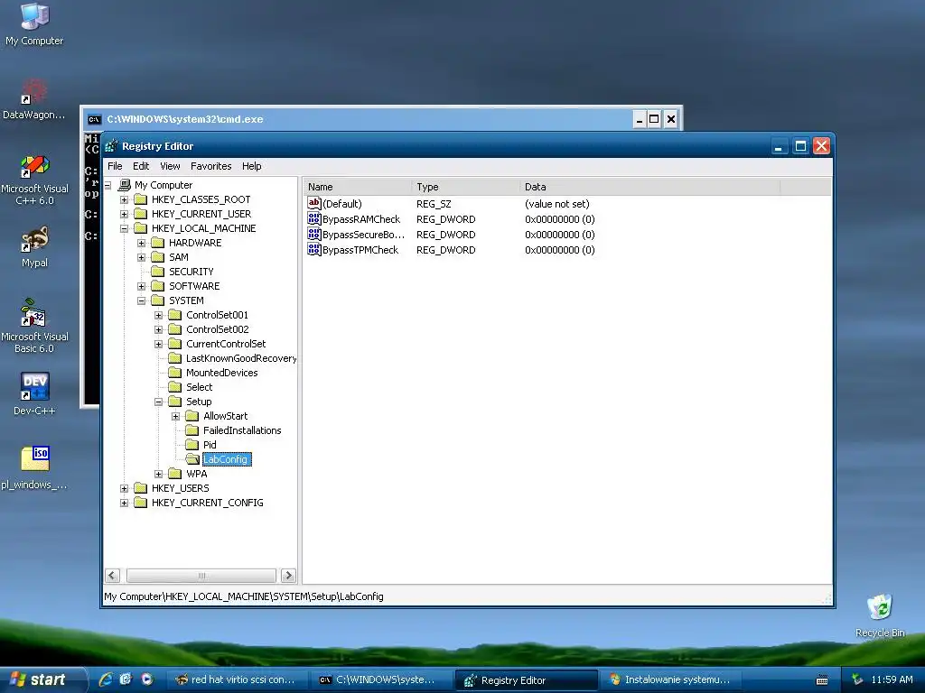
Task: Select the Pid key
Action: [x=210, y=445]
